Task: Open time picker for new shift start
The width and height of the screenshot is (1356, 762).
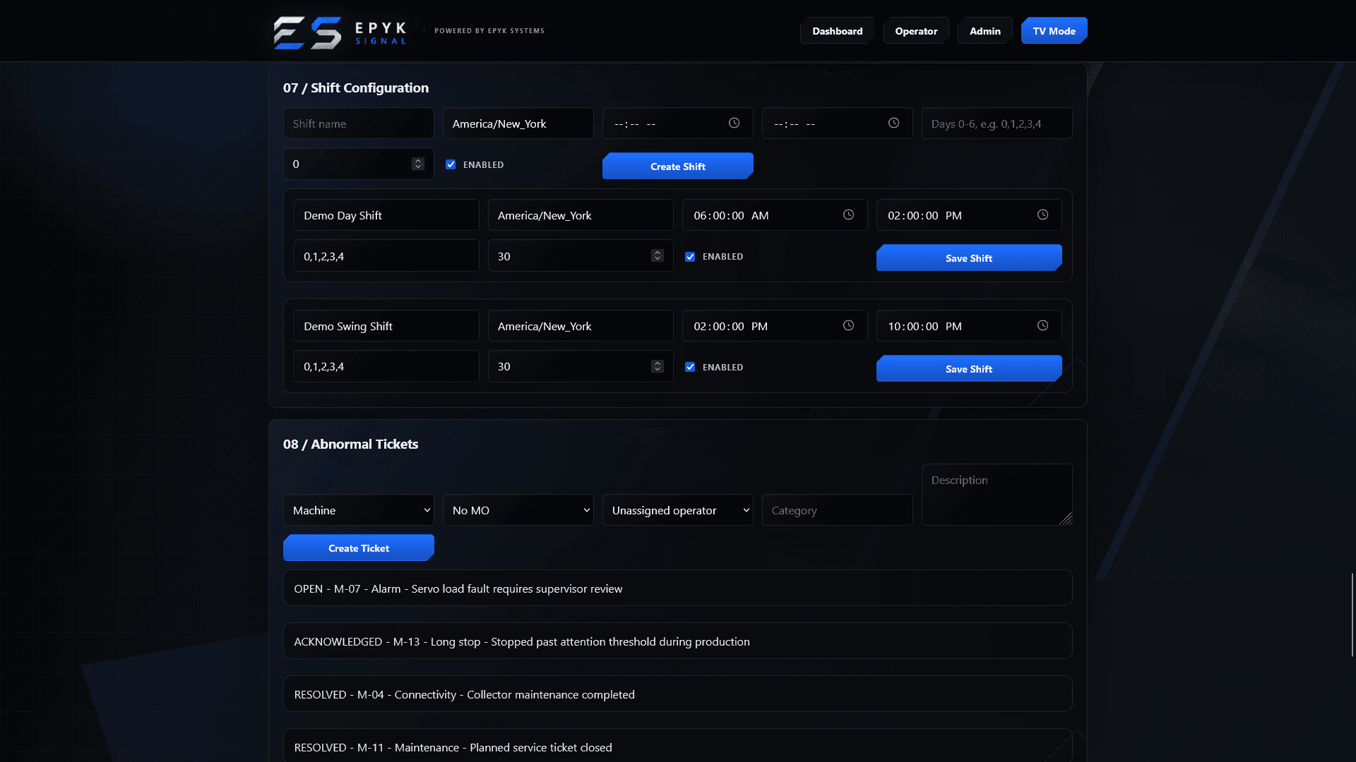Action: 734,123
